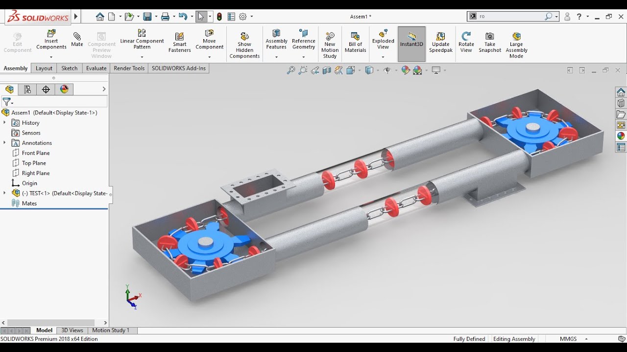Open Reference Geometry tool
The height and width of the screenshot is (352, 627).
(303, 40)
